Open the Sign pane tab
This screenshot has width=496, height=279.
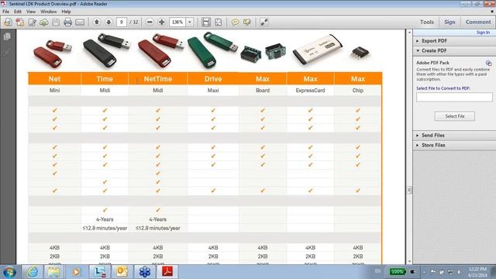point(449,22)
